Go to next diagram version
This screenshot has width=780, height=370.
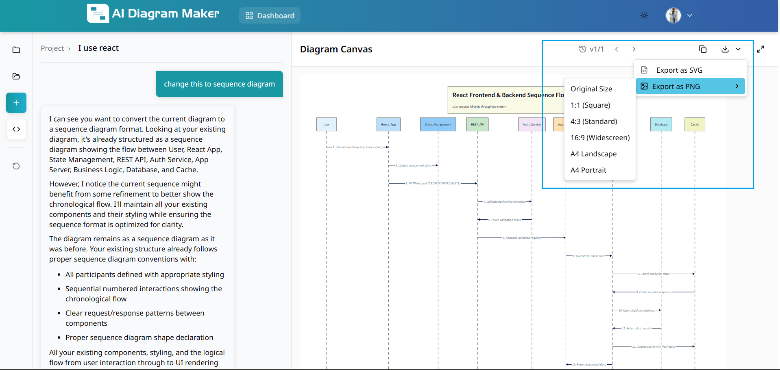634,49
